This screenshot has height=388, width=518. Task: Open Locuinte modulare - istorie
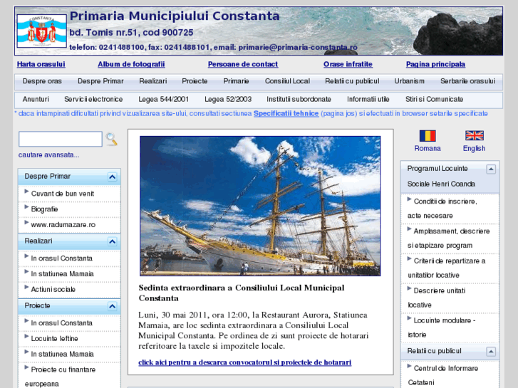[441, 327]
